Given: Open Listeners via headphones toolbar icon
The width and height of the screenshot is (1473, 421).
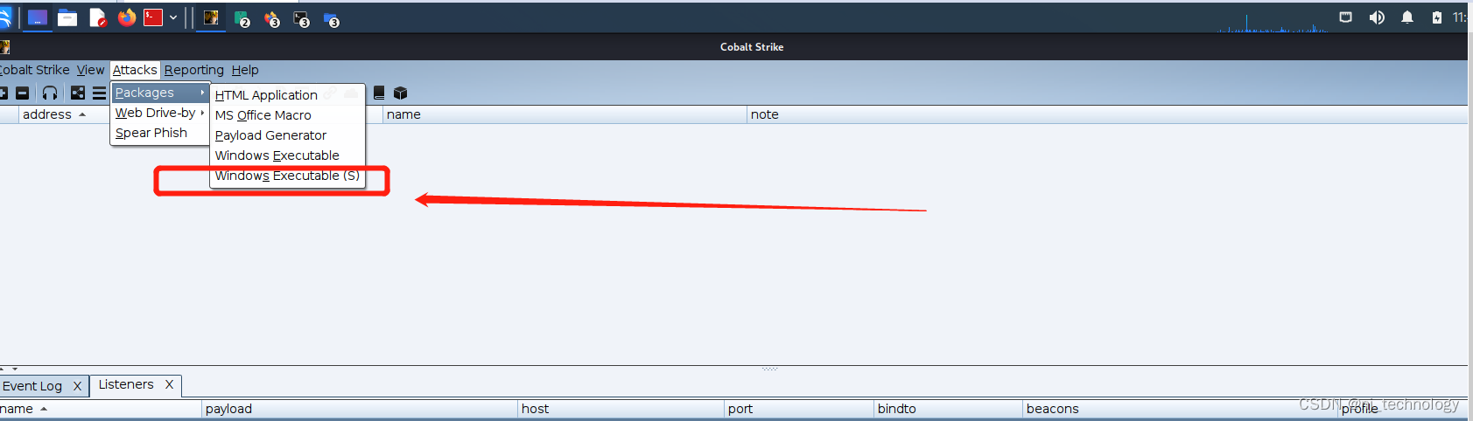Looking at the screenshot, I should pos(50,93).
